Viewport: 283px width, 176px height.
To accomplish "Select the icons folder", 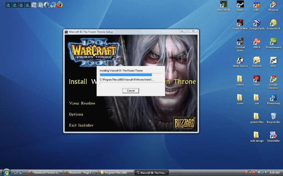I will [x=240, y=99].
